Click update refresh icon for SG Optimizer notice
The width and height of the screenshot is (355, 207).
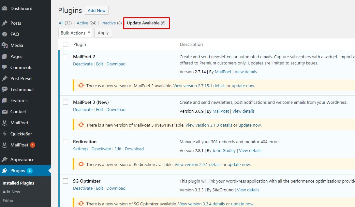pos(81,203)
